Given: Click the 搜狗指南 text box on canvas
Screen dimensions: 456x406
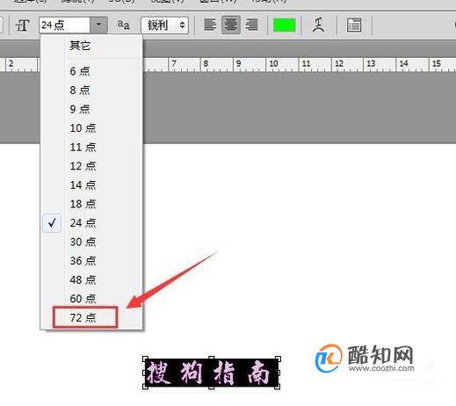Looking at the screenshot, I should (212, 373).
